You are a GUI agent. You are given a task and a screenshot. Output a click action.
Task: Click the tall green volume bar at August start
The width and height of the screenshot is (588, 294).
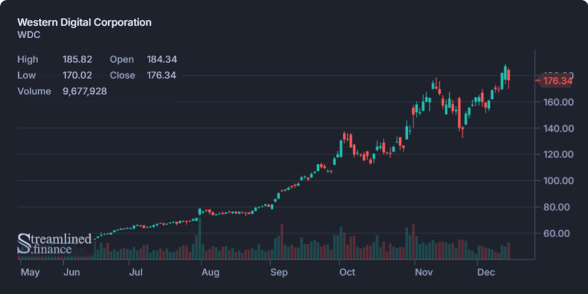pos(200,238)
